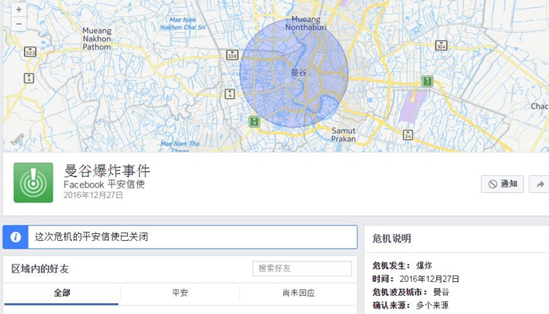This screenshot has width=549, height=314.
Task: Click route 338 marker on map
Action: tap(232, 55)
